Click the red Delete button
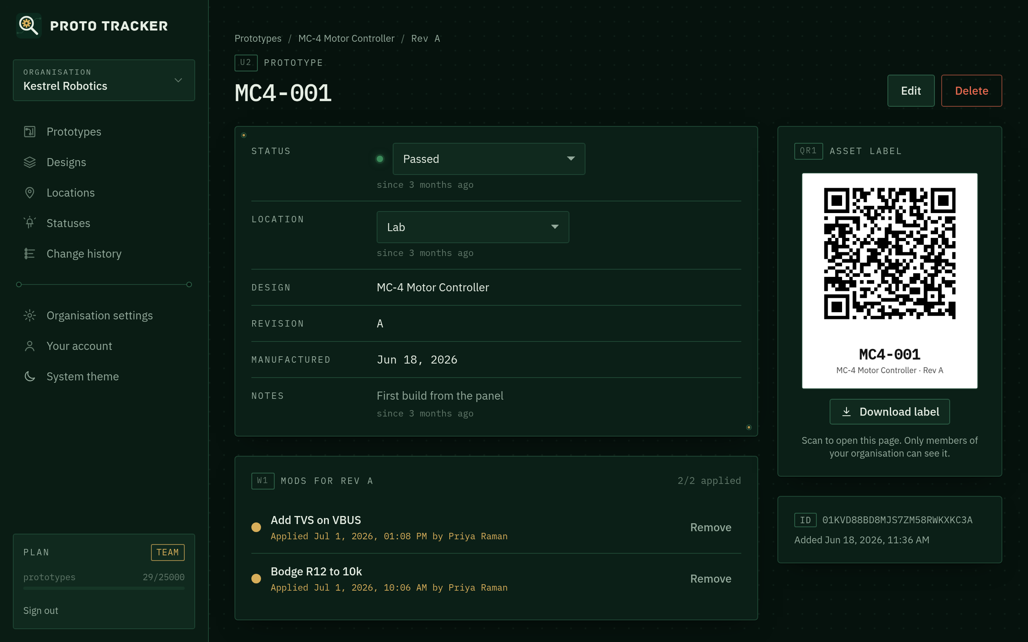This screenshot has height=642, width=1028. click(x=971, y=91)
